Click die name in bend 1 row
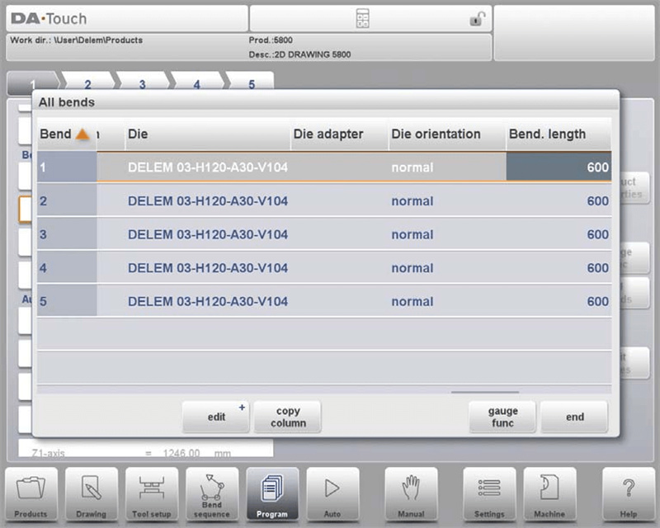Screen dimensions: 660x528 [x=208, y=167]
